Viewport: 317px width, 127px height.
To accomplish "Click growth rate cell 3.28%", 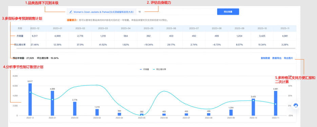I will click(285, 44).
